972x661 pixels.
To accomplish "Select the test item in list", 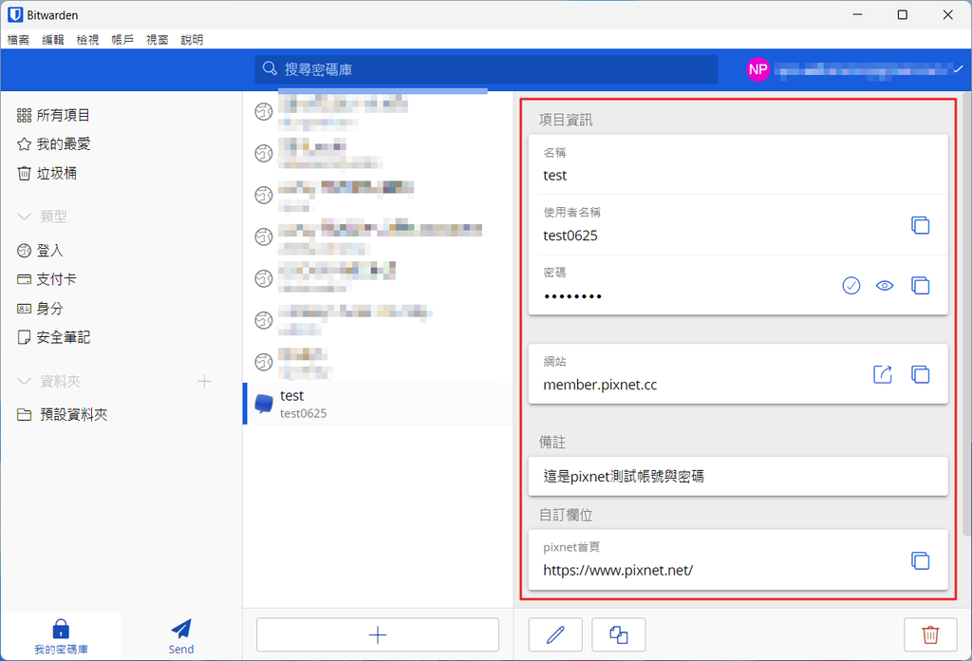I will point(378,404).
